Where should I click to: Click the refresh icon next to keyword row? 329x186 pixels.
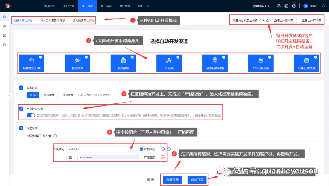click(169, 149)
